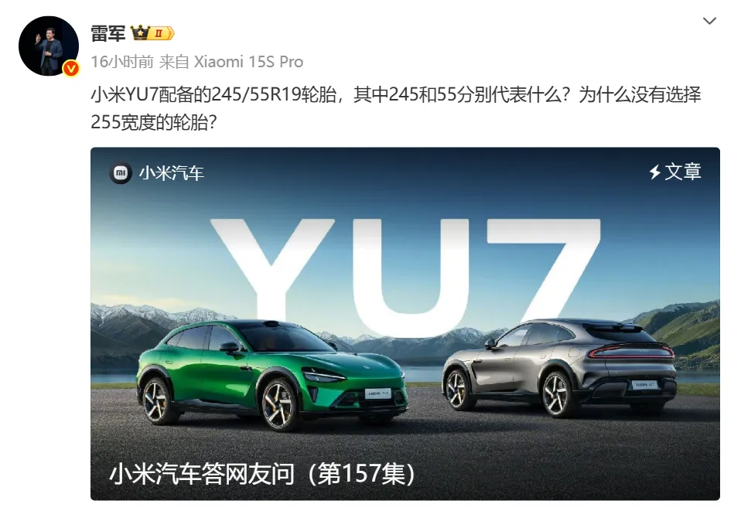Image resolution: width=741 pixels, height=511 pixels.
Task: Click the green YU7 car in the image
Action: click(x=271, y=374)
